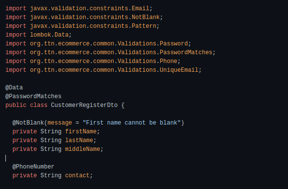
Task: Click the @PhoneNumber annotation
Action: [x=33, y=167]
